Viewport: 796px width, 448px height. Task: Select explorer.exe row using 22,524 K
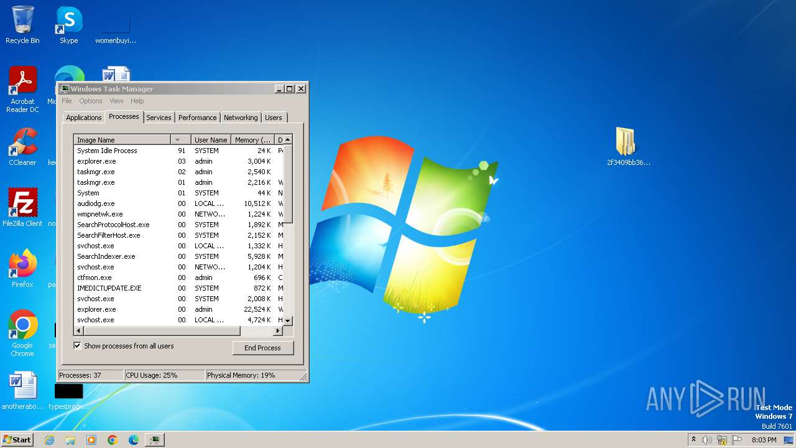[178, 309]
